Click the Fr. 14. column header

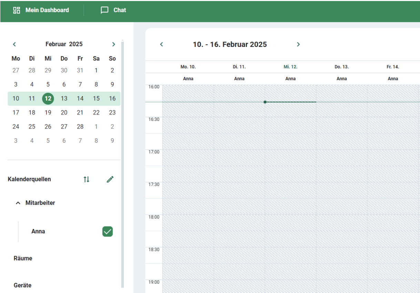coord(393,67)
